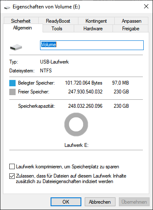153x210 pixels.
Task: Switch to the ReadyBoost tab
Action: 58,21
